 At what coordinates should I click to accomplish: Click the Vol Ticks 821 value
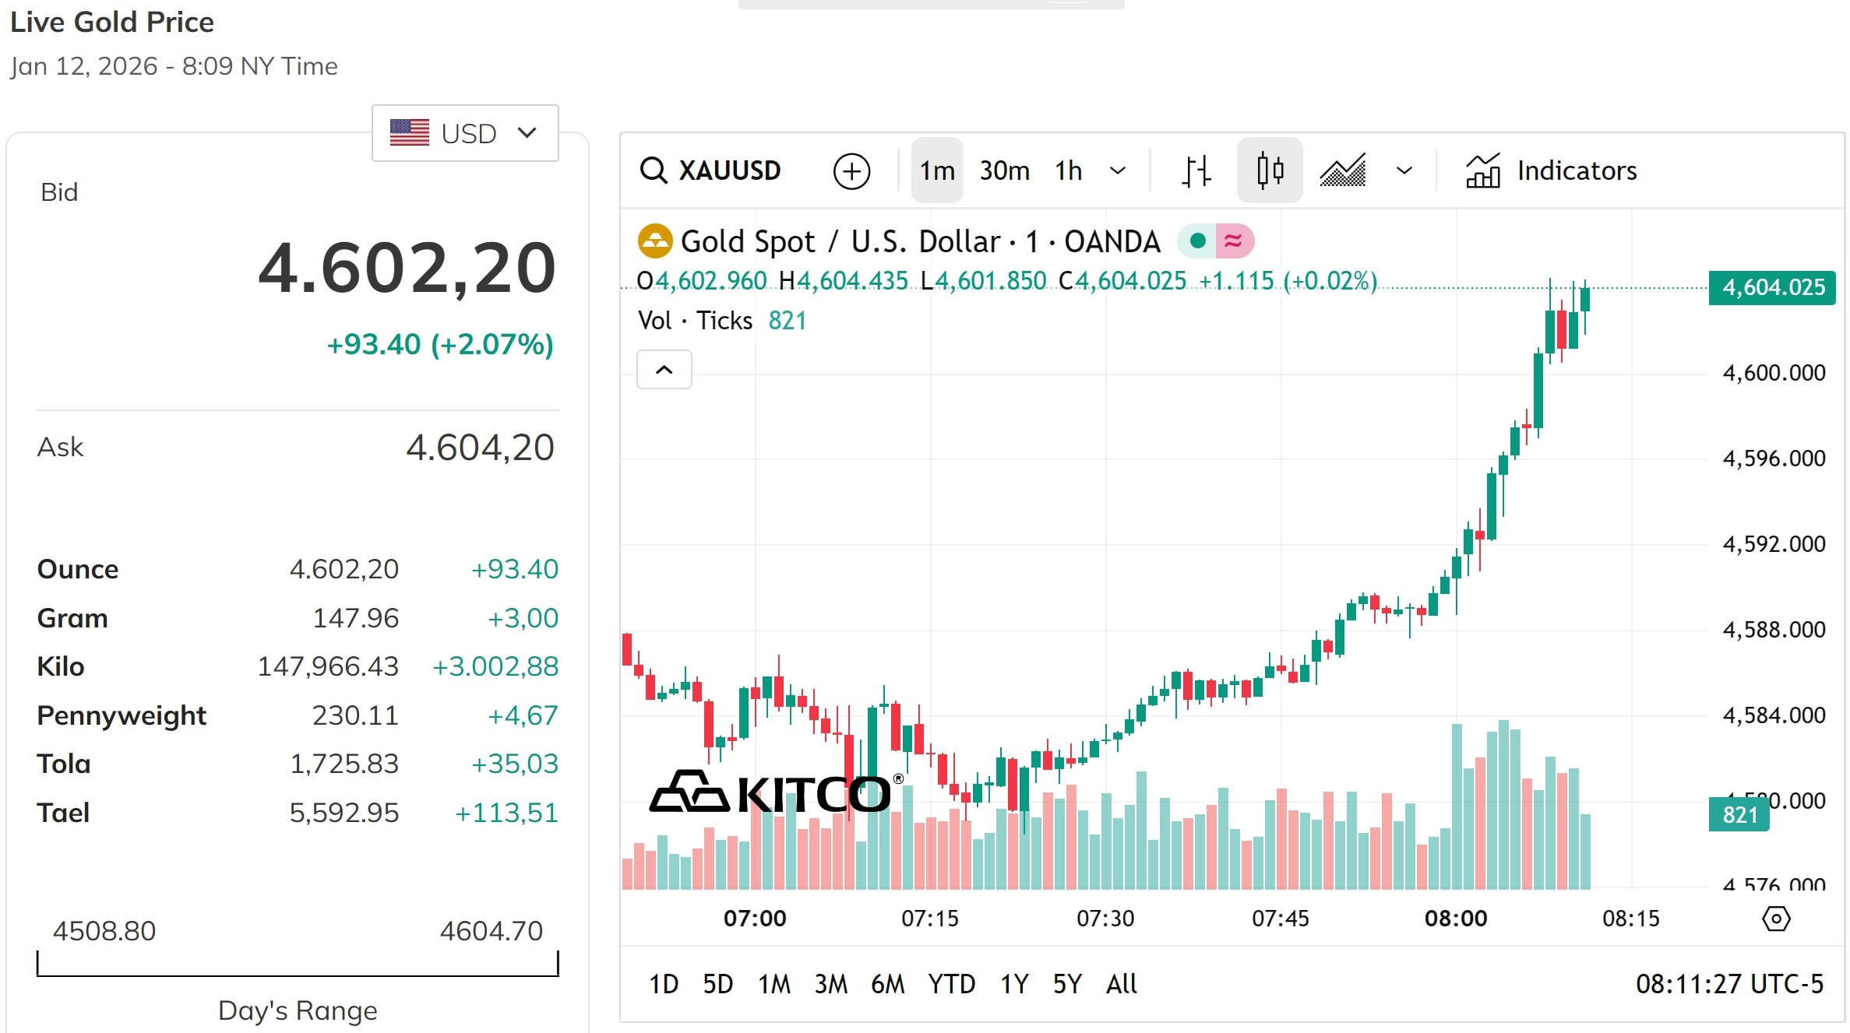[788, 320]
